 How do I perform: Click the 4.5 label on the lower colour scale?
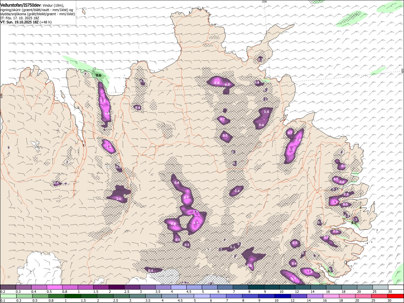(180, 300)
